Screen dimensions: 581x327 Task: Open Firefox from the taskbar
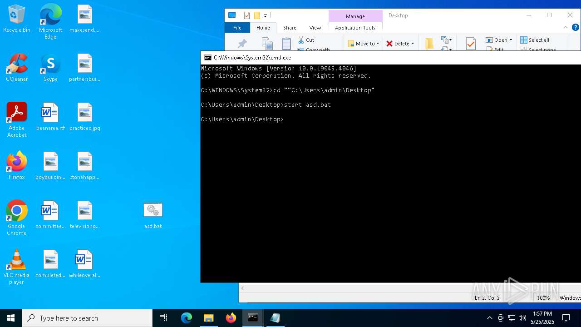[231, 318]
